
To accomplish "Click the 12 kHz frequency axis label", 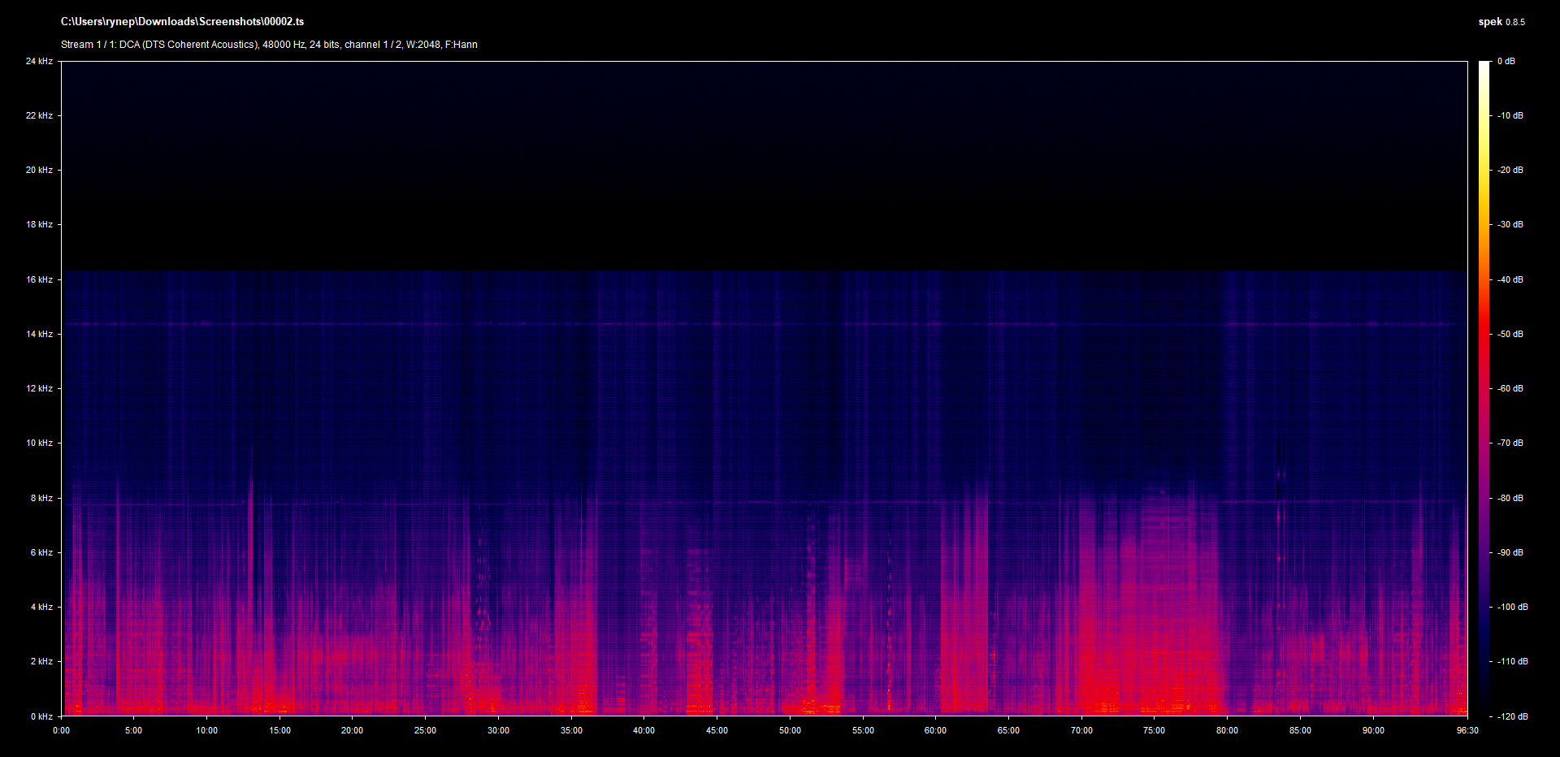I will pyautogui.click(x=39, y=388).
